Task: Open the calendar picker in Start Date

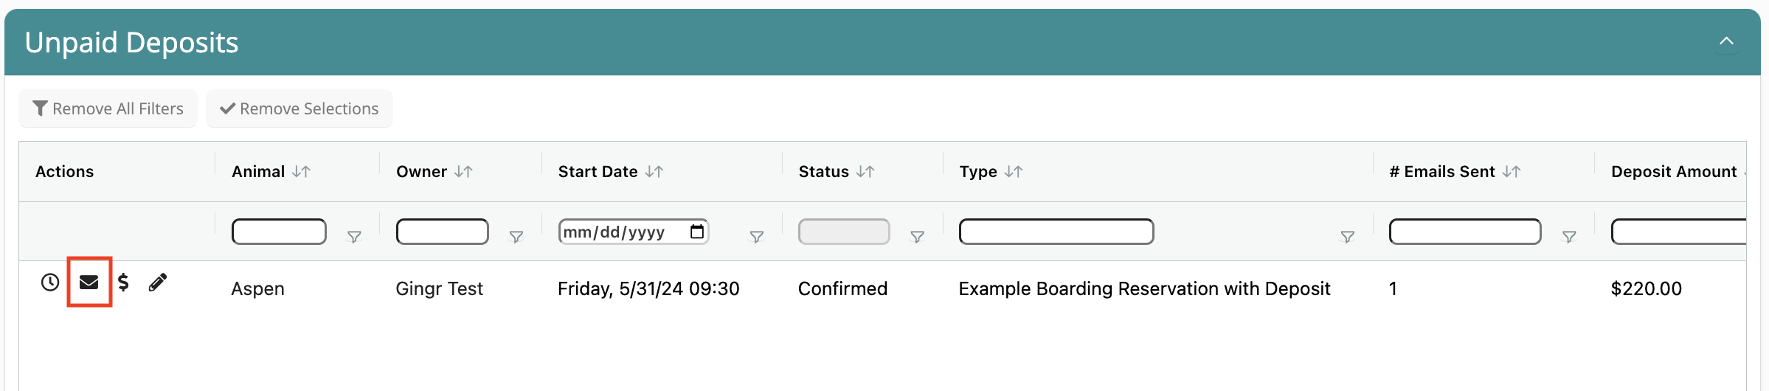Action: click(x=697, y=232)
